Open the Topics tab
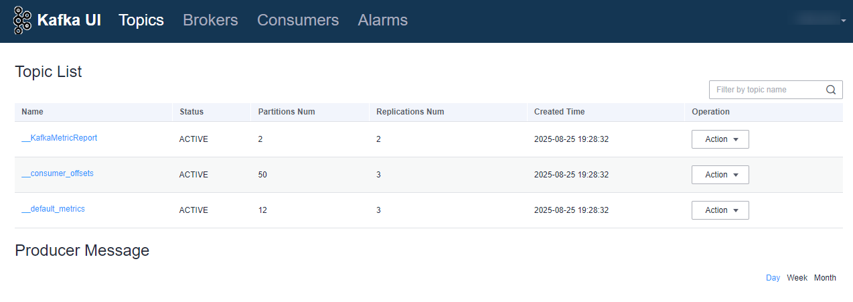Viewport: 853px width, 302px height. 141,20
